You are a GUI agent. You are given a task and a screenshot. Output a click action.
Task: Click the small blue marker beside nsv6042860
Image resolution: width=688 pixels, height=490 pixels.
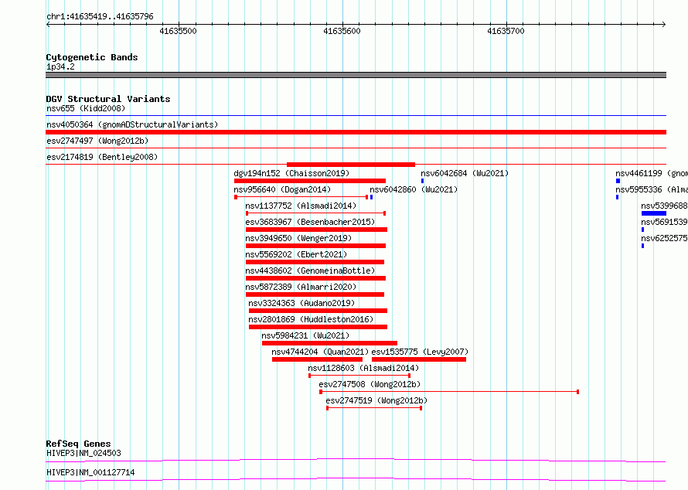pos(371,197)
